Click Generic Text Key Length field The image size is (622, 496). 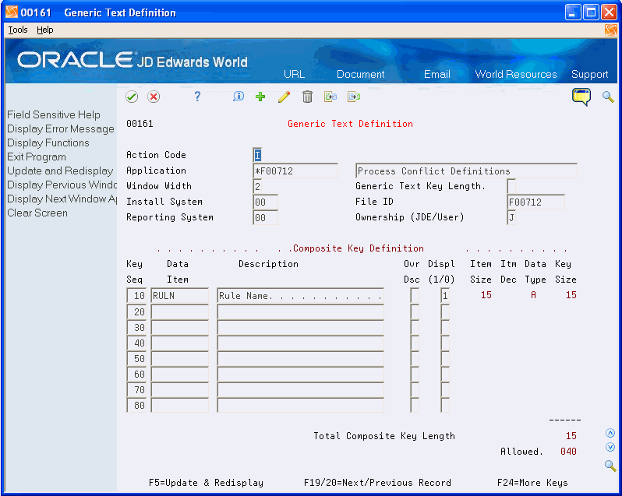tap(511, 186)
